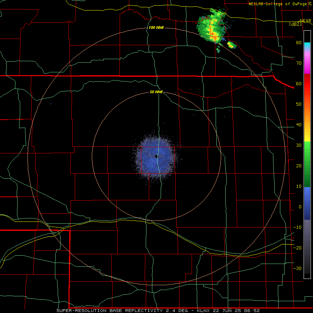Pick the blue segment of the color bar

tap(307, 203)
